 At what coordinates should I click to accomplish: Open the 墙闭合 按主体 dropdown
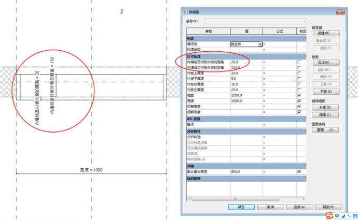pos(260,45)
